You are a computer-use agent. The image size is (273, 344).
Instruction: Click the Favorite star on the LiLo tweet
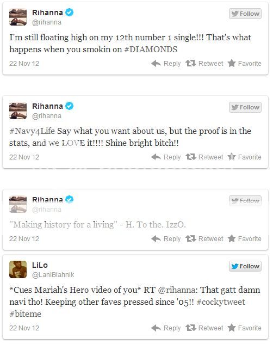click(x=232, y=328)
